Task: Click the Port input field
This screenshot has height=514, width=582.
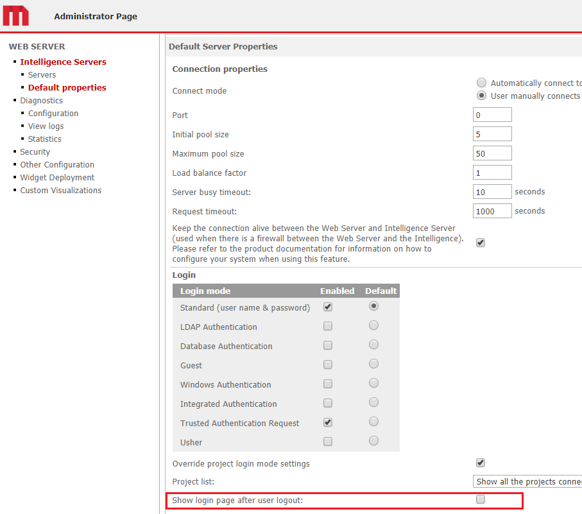Action: (492, 114)
